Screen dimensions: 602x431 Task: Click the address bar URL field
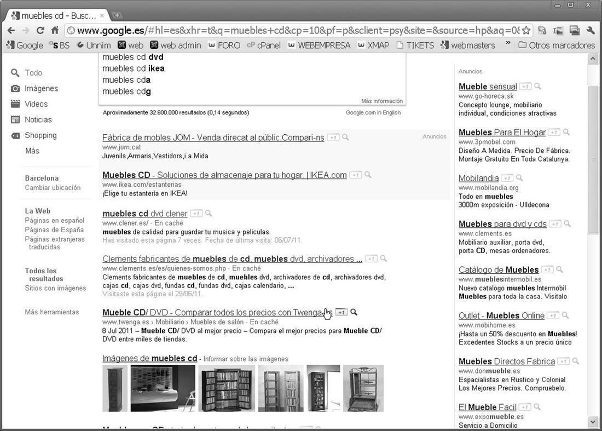298,30
